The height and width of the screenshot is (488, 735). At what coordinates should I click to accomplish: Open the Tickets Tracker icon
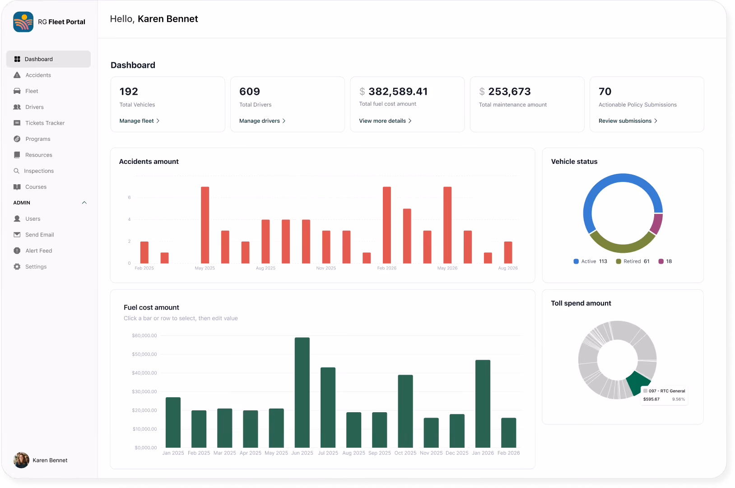coord(17,123)
